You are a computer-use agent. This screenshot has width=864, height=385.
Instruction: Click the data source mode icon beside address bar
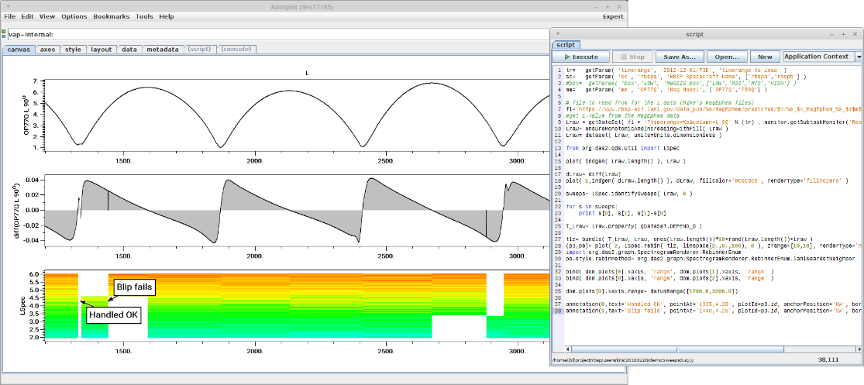pos(3,34)
